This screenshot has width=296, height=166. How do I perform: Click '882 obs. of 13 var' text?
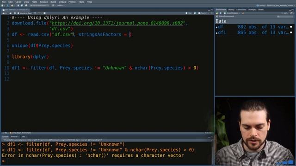pos(263,27)
